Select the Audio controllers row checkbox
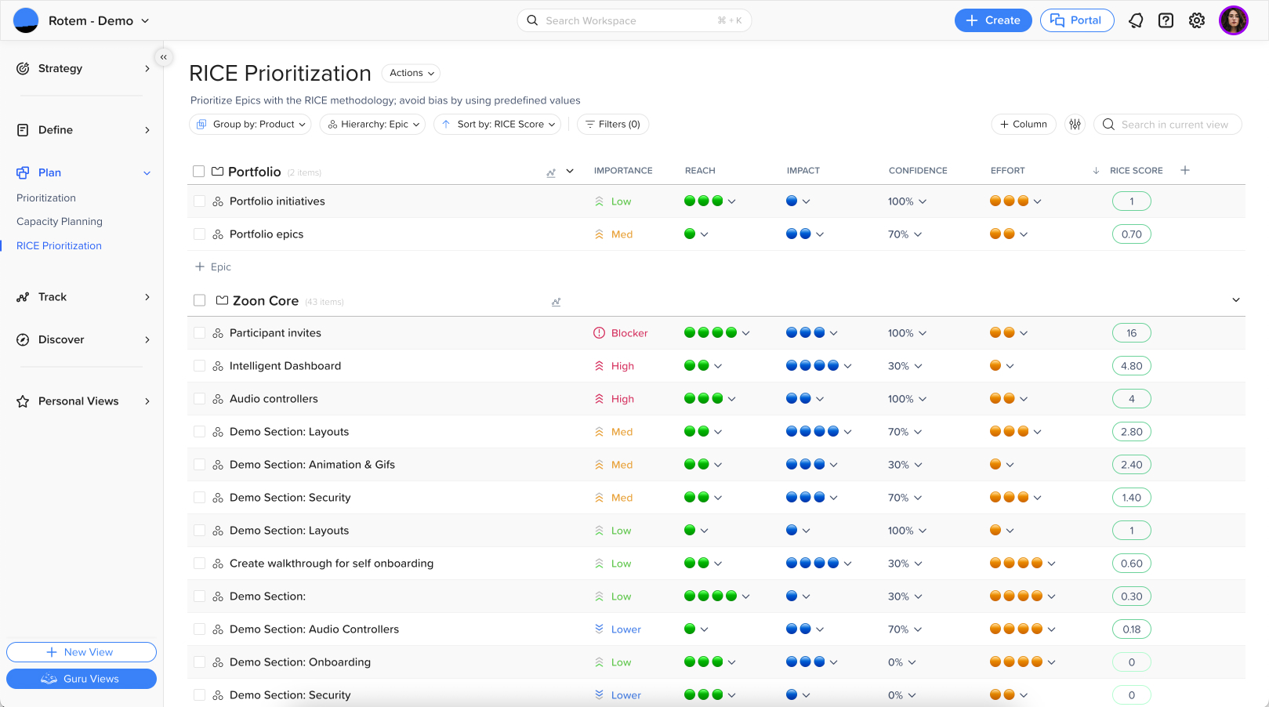This screenshot has width=1269, height=707. [x=199, y=399]
